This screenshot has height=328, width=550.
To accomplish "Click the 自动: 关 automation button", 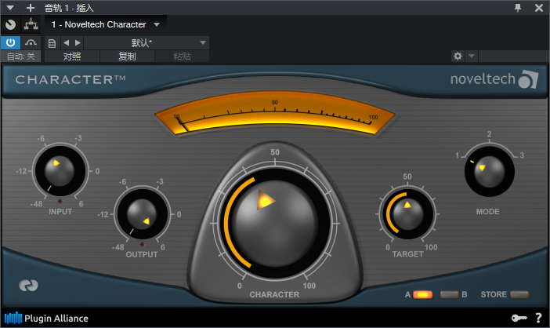I will [x=21, y=56].
